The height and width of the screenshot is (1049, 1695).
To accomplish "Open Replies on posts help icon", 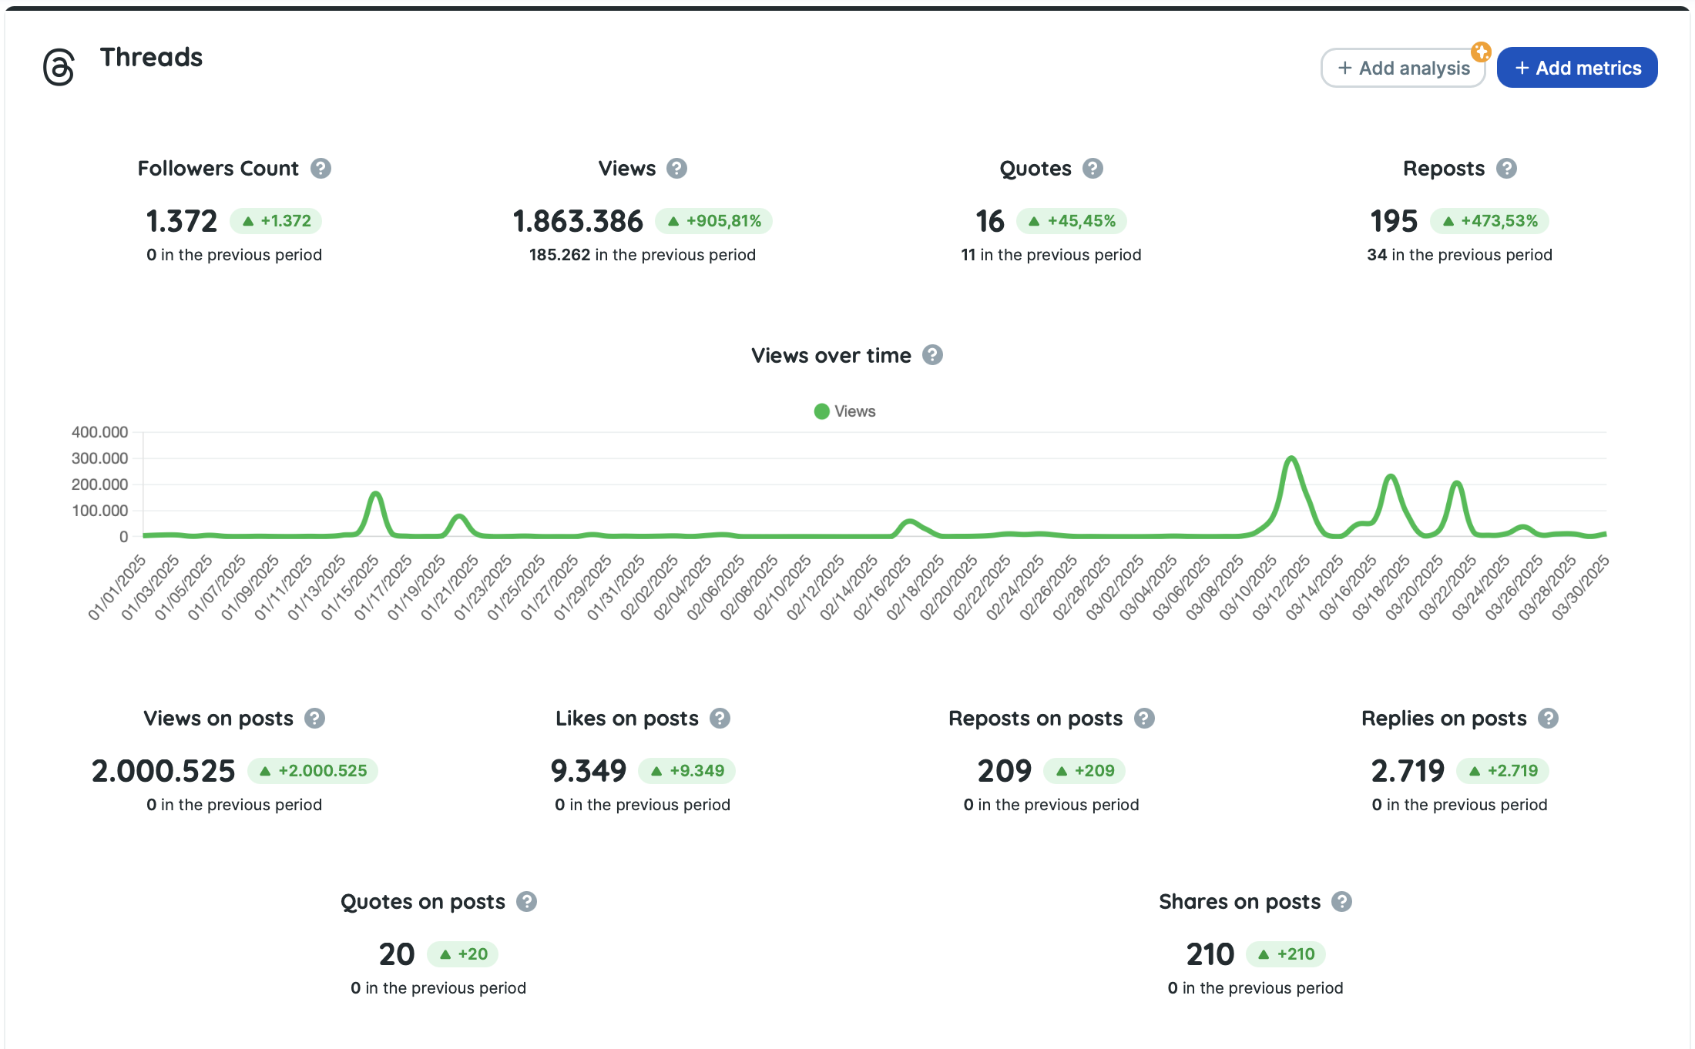I will tap(1548, 719).
